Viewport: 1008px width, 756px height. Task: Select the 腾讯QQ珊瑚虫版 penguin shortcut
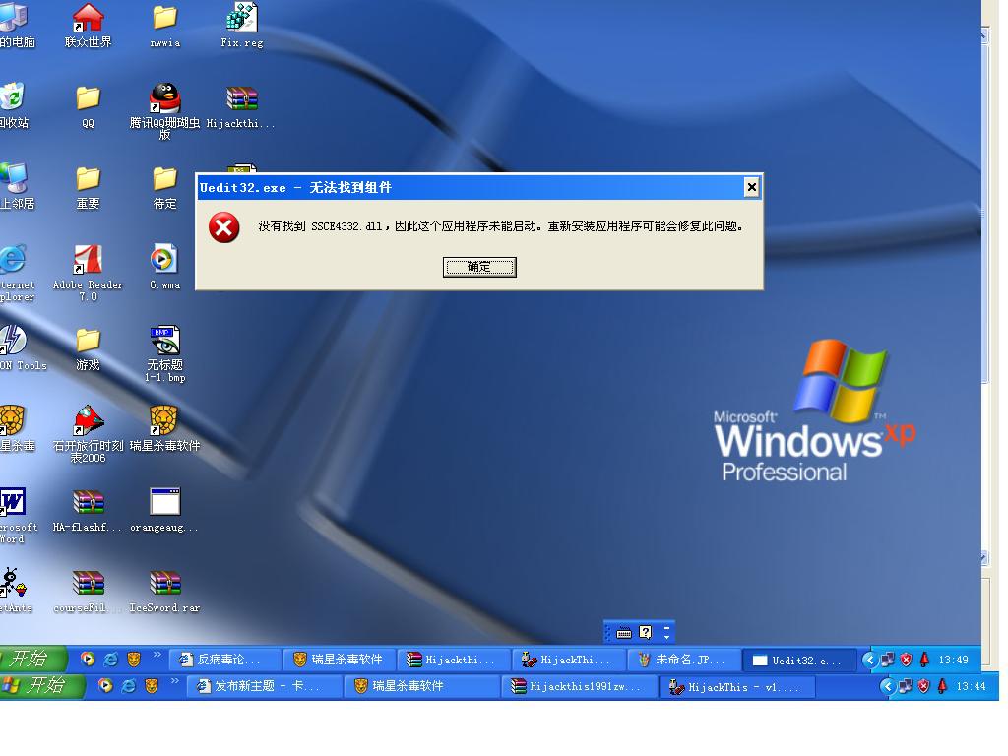[165, 112]
